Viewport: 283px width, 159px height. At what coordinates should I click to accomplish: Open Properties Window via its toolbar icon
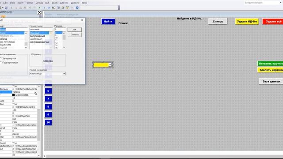[x=63, y=8]
